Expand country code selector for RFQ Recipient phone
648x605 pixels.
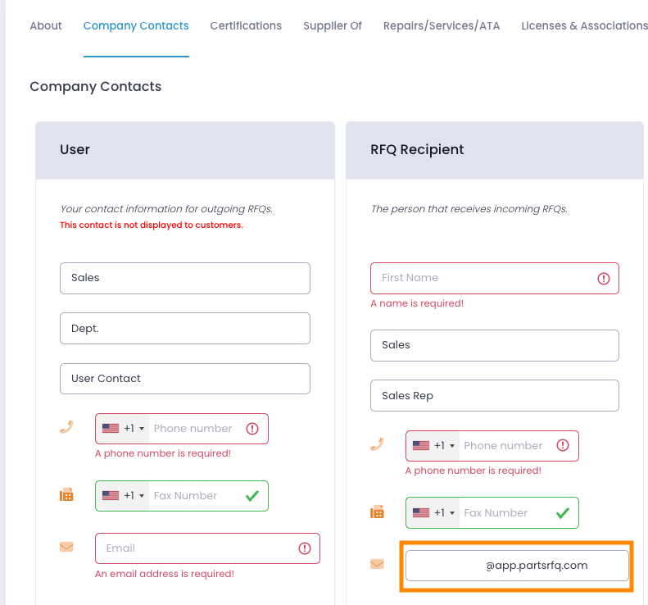(433, 446)
